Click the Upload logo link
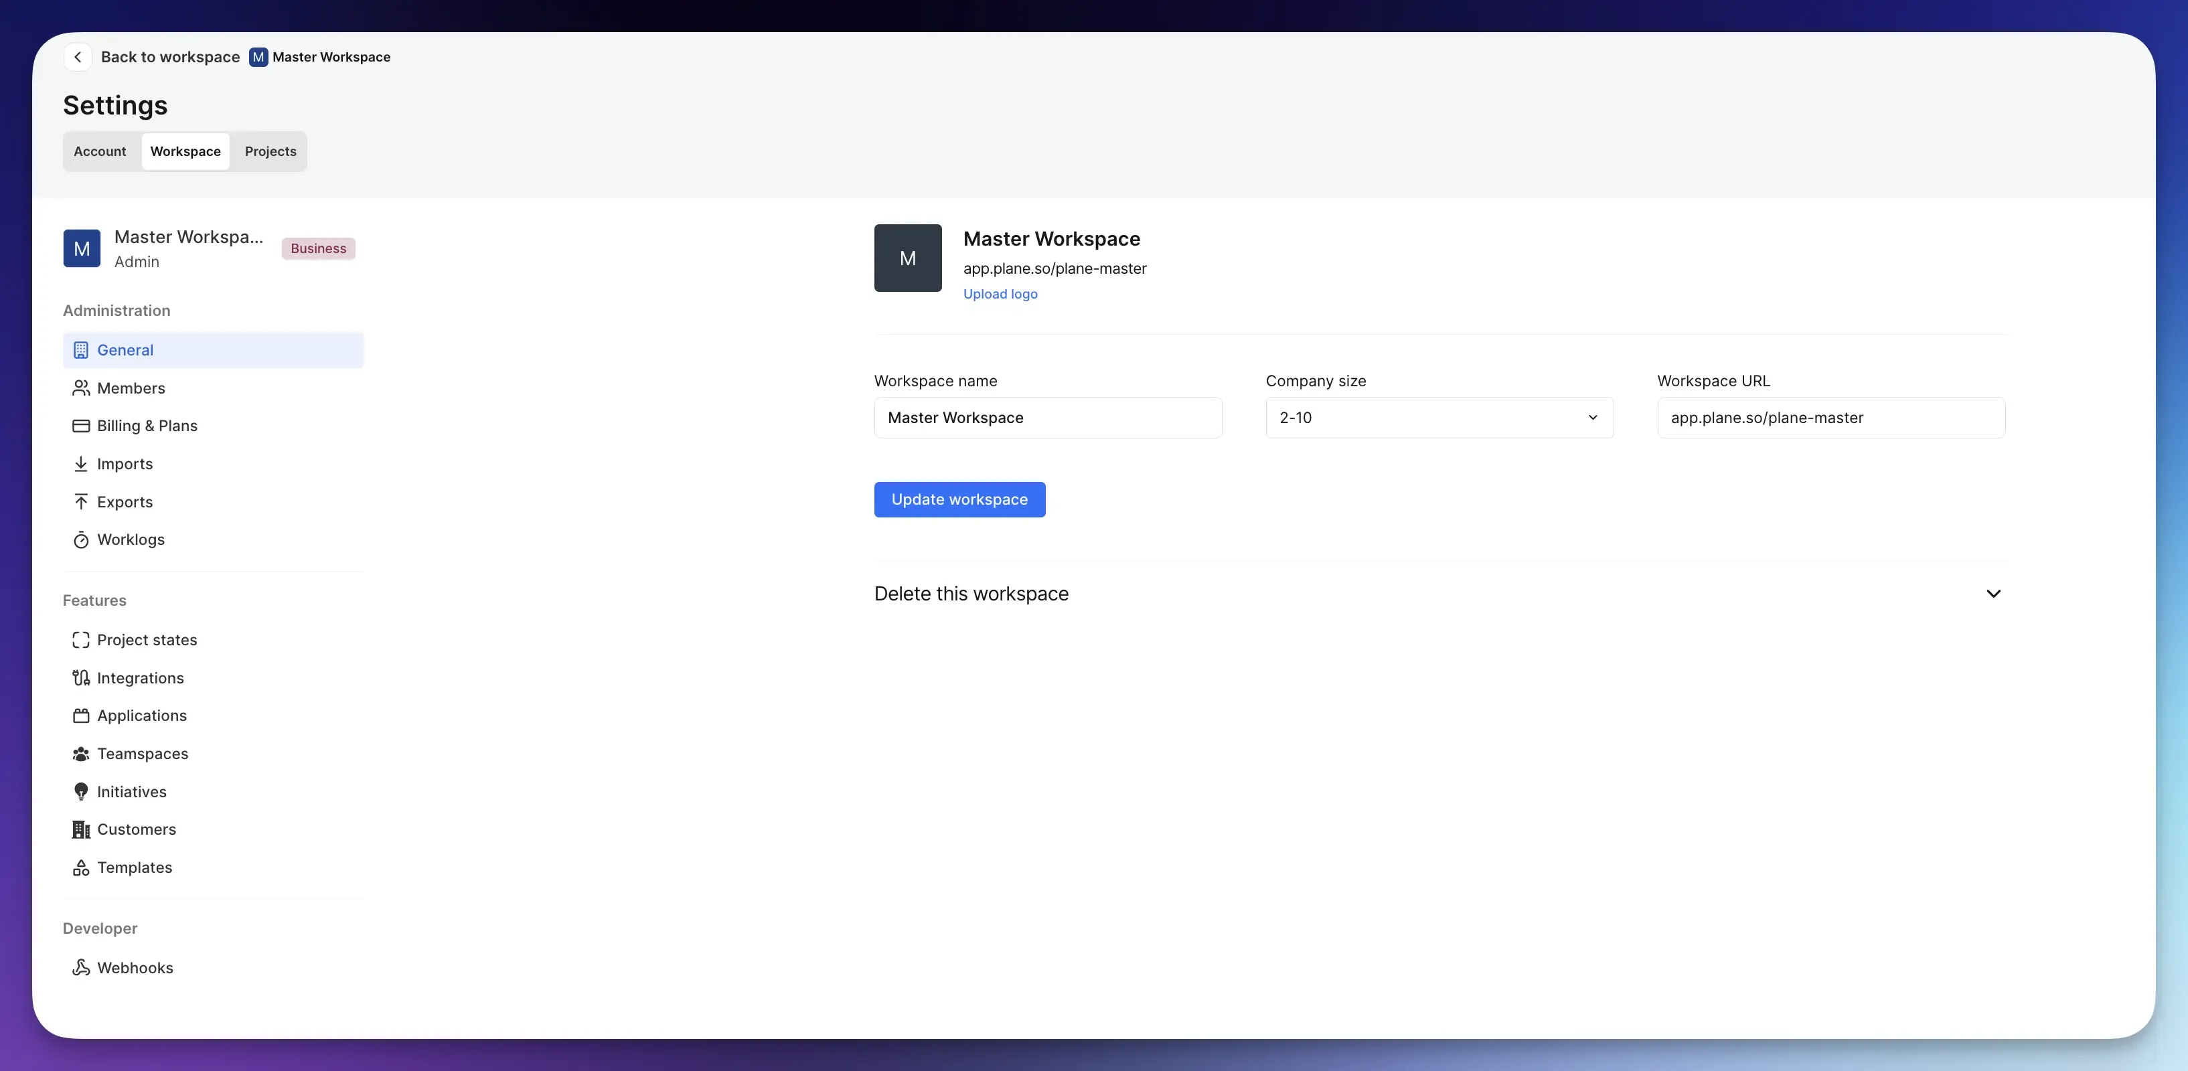 click(x=1000, y=294)
